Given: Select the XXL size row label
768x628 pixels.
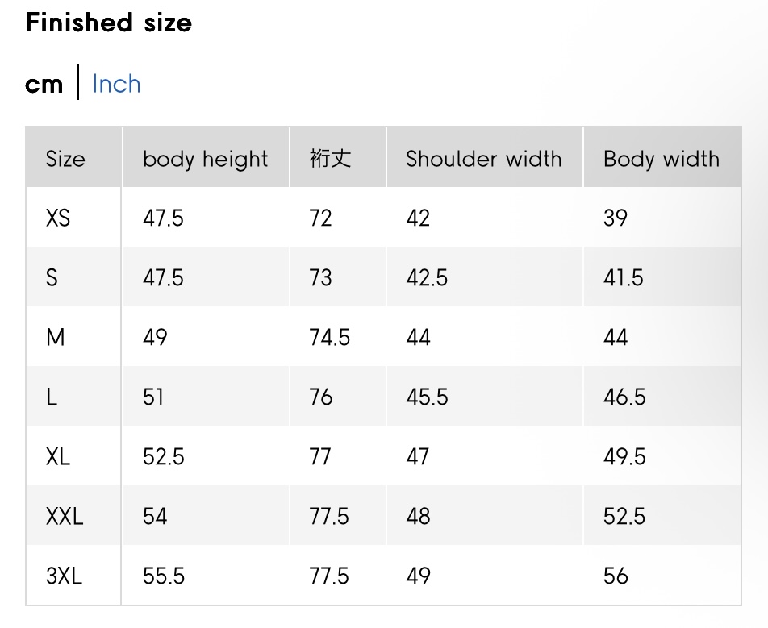Looking at the screenshot, I should [65, 517].
